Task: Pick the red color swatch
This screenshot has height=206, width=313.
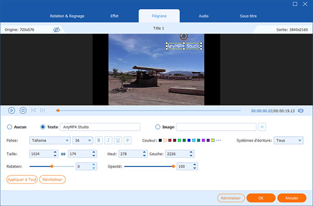Action: point(170,140)
